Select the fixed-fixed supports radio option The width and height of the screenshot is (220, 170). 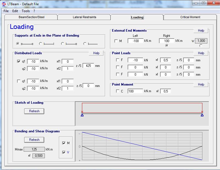click(x=40, y=44)
